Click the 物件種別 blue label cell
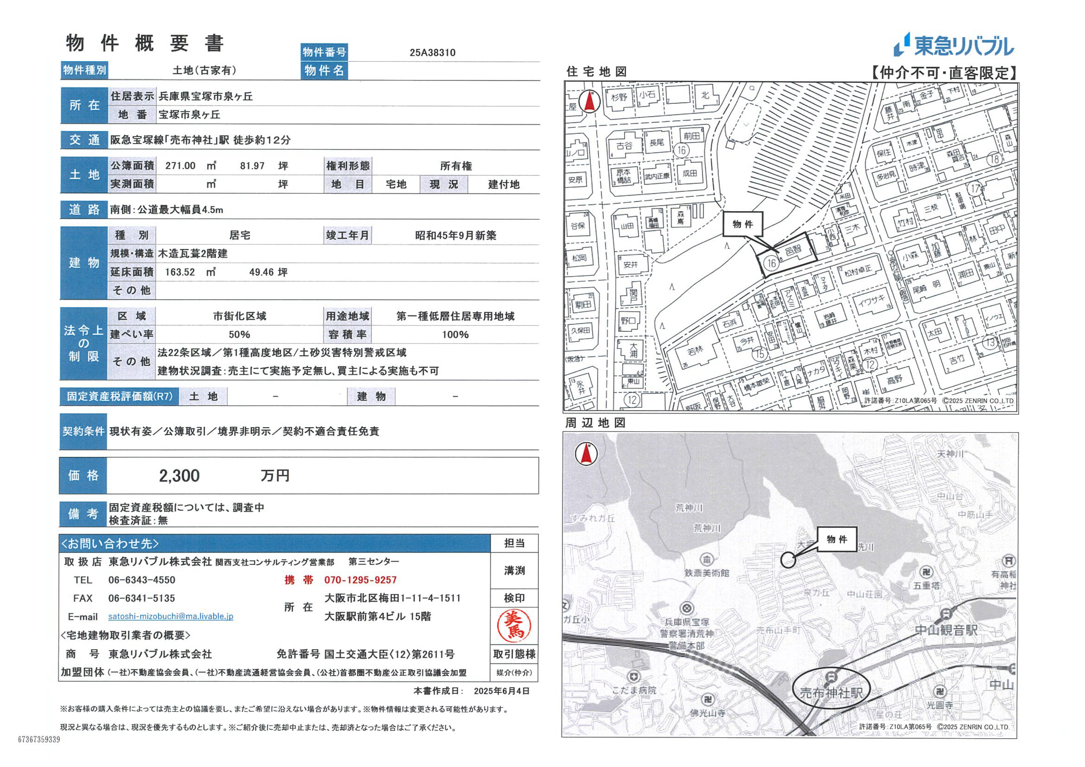1085x767 pixels. click(x=85, y=70)
